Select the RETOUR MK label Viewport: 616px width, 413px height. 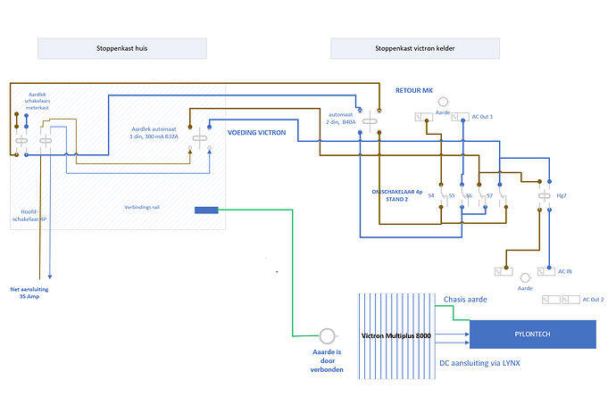414,90
